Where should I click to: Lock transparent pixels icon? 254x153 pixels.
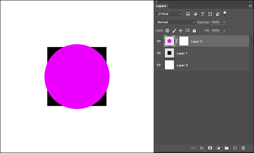(167, 30)
